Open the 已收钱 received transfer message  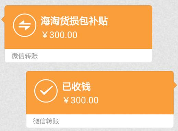pyautogui.click(x=100, y=99)
